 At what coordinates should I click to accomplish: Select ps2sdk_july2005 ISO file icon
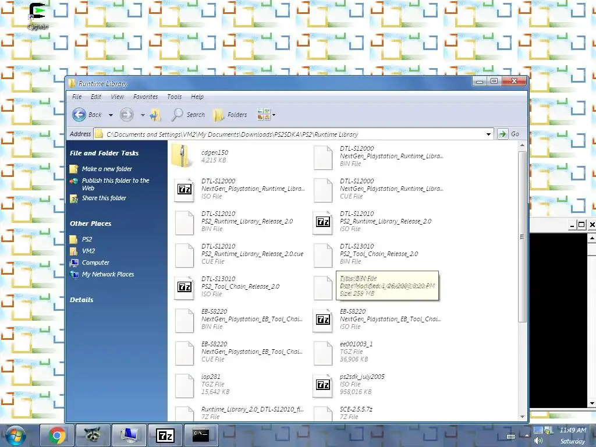coord(322,385)
